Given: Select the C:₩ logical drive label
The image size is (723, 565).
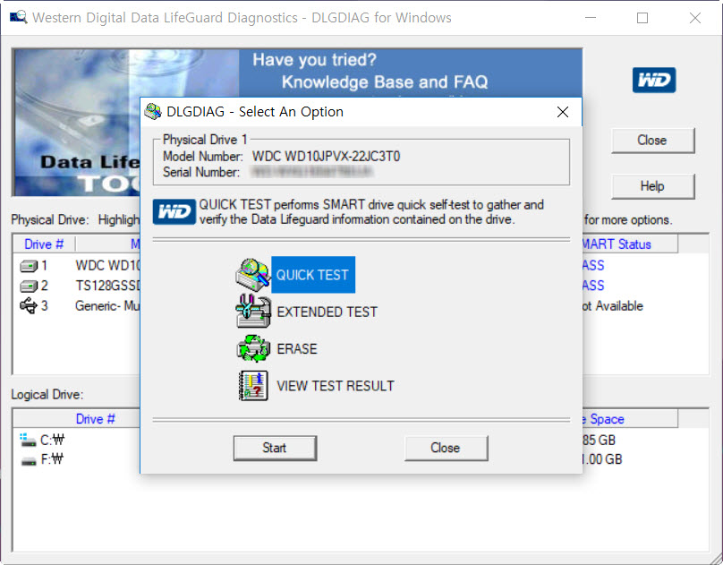Looking at the screenshot, I should click(53, 440).
